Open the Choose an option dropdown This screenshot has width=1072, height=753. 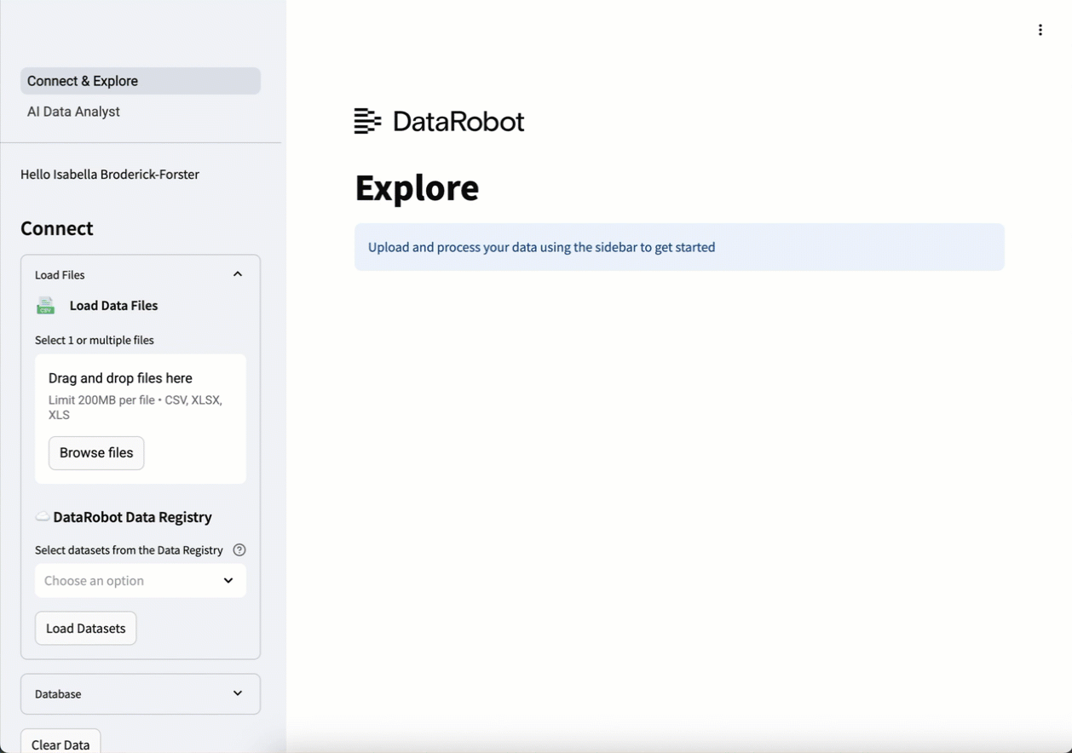(141, 581)
